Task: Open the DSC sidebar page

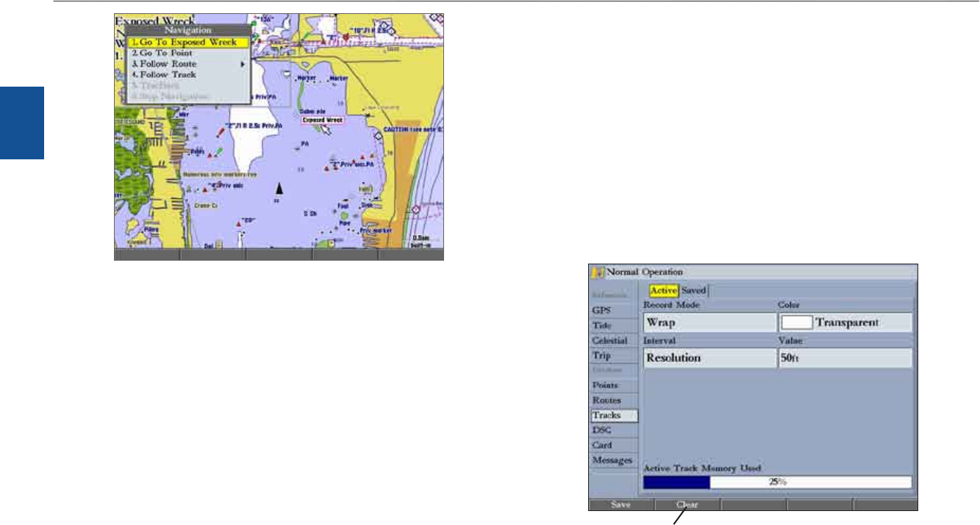Action: [614, 430]
